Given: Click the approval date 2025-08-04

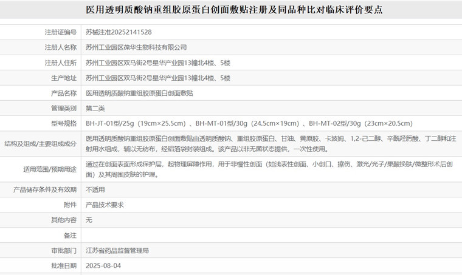Looking at the screenshot, I should click(103, 265).
